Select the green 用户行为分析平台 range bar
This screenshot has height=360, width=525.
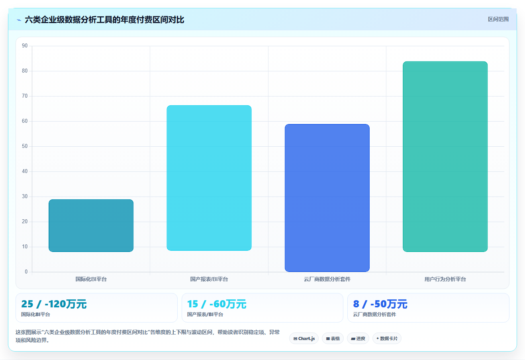tap(445, 157)
